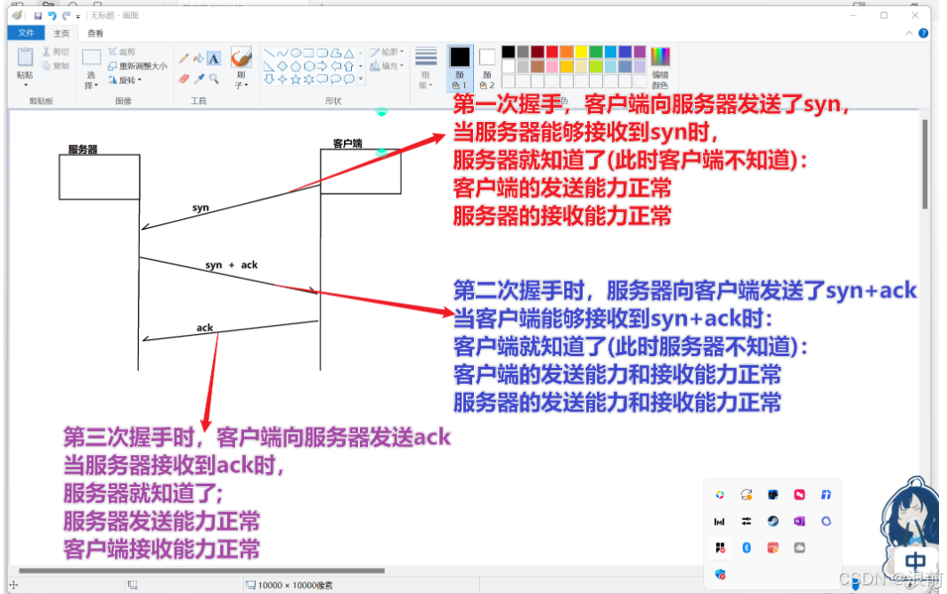This screenshot has height=594, width=947.
Task: Select the Eraser tool
Action: (184, 78)
